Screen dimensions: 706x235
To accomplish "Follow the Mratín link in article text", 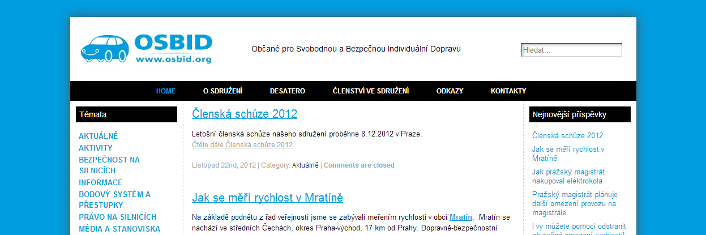I will click(461, 217).
